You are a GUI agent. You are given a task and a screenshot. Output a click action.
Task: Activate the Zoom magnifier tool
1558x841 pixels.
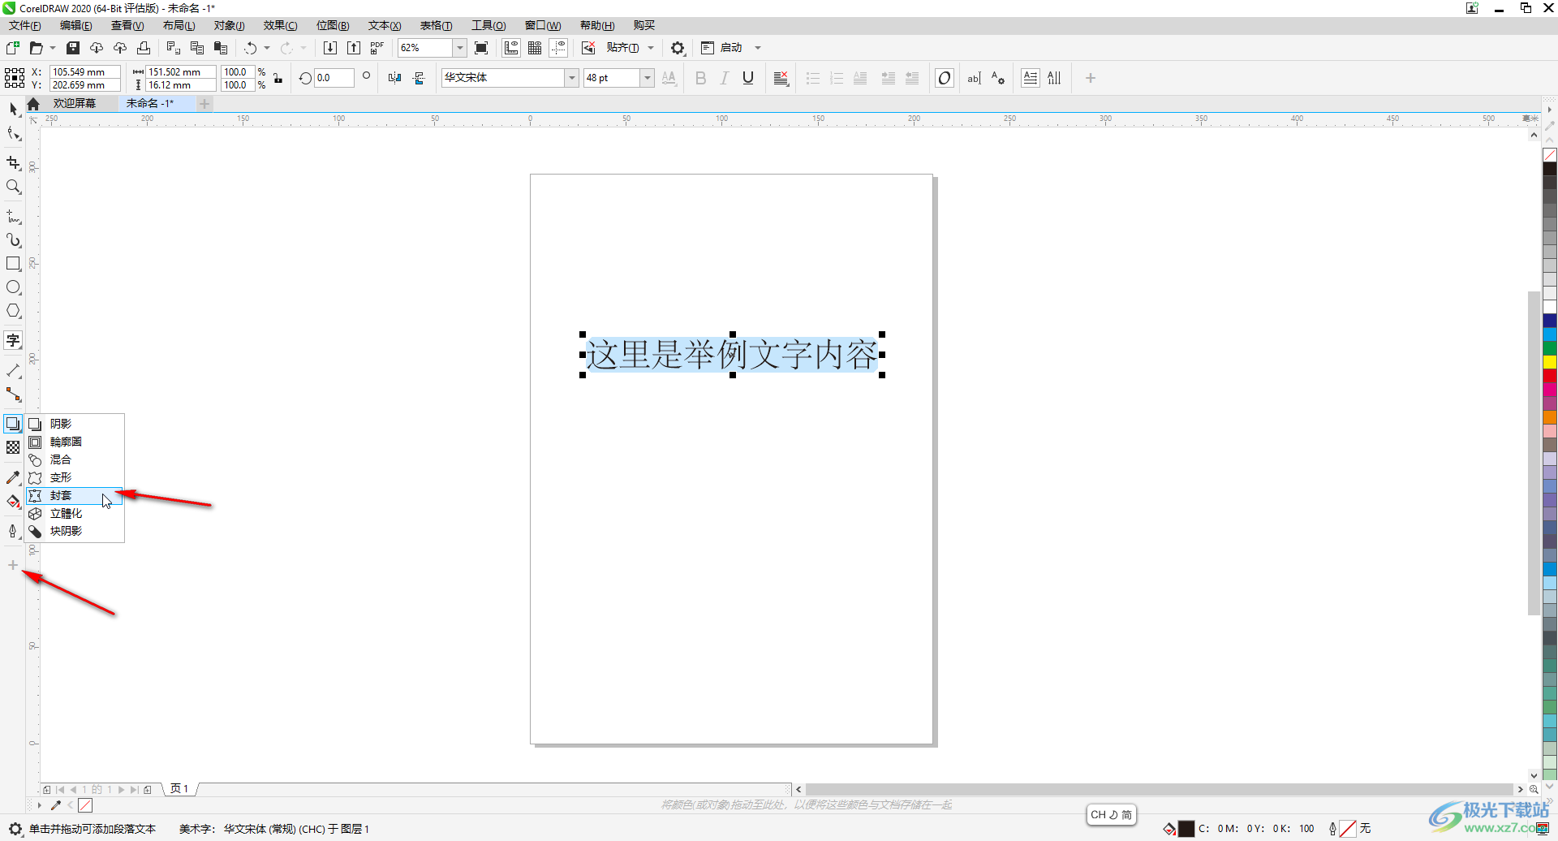13,187
